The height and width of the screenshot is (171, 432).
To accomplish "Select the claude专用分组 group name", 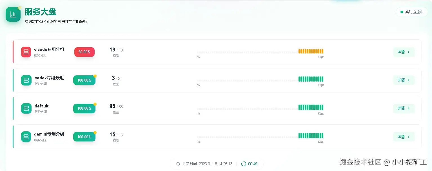I will (x=49, y=49).
